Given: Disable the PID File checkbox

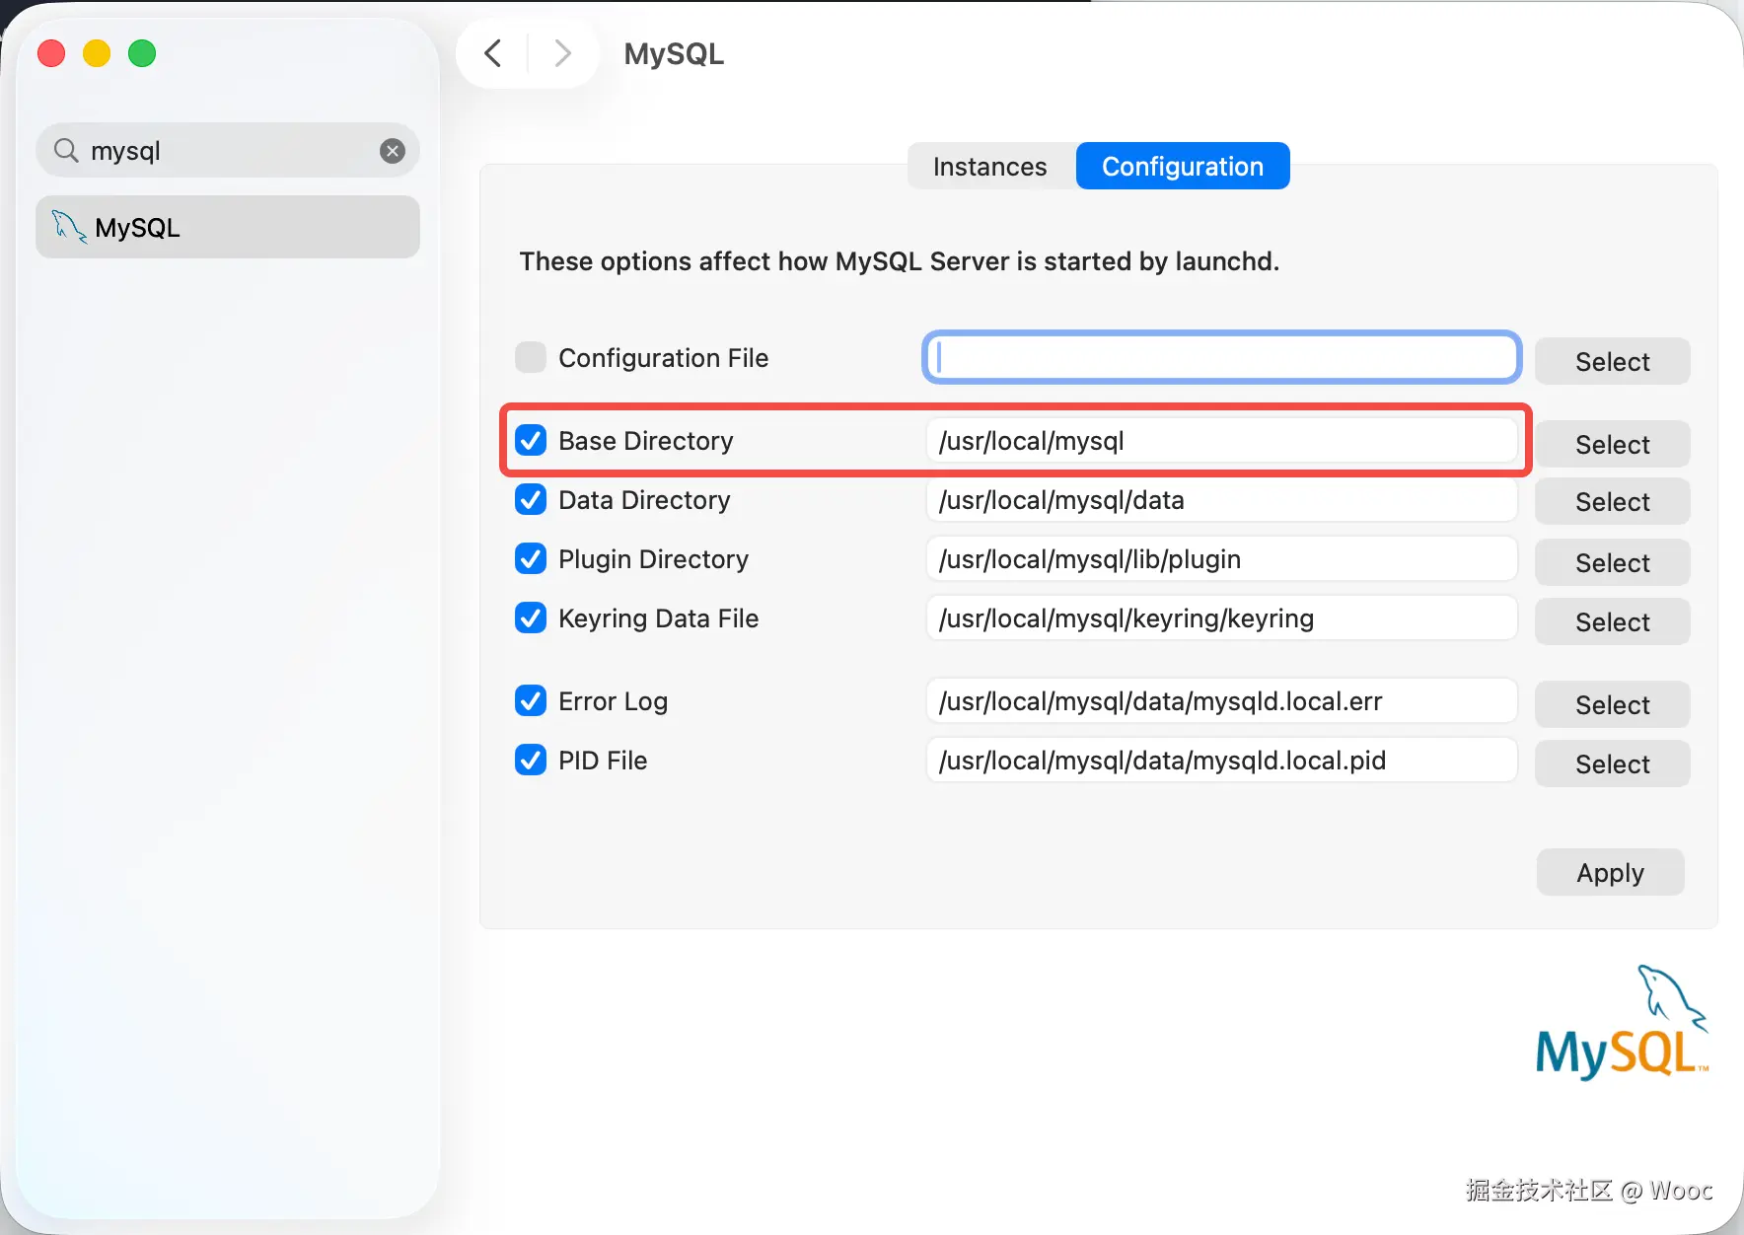Looking at the screenshot, I should 531,760.
